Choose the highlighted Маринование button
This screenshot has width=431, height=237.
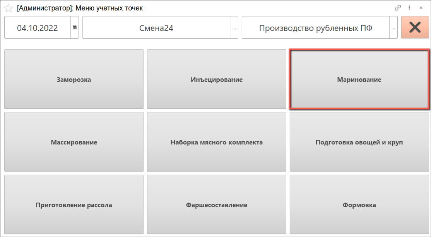(x=359, y=80)
